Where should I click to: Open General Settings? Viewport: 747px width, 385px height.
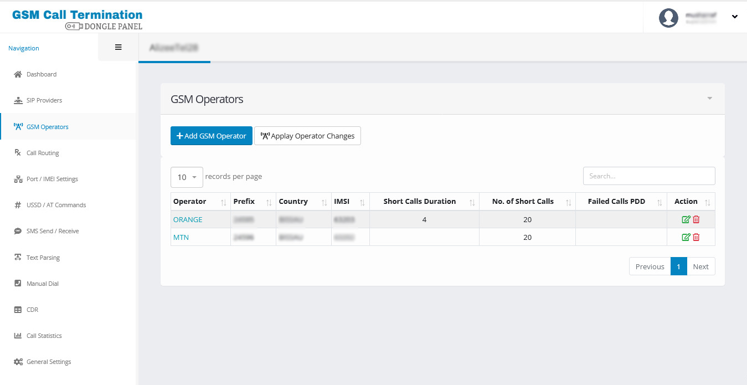[x=49, y=362]
